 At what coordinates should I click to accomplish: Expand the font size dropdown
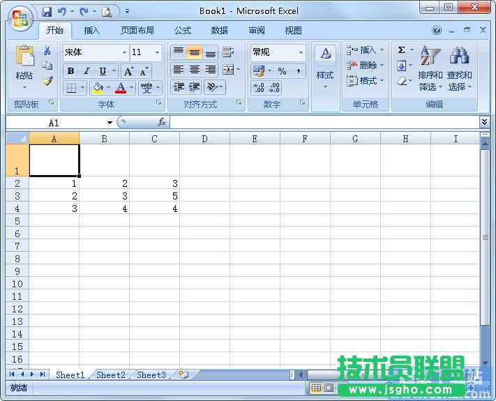tap(158, 52)
